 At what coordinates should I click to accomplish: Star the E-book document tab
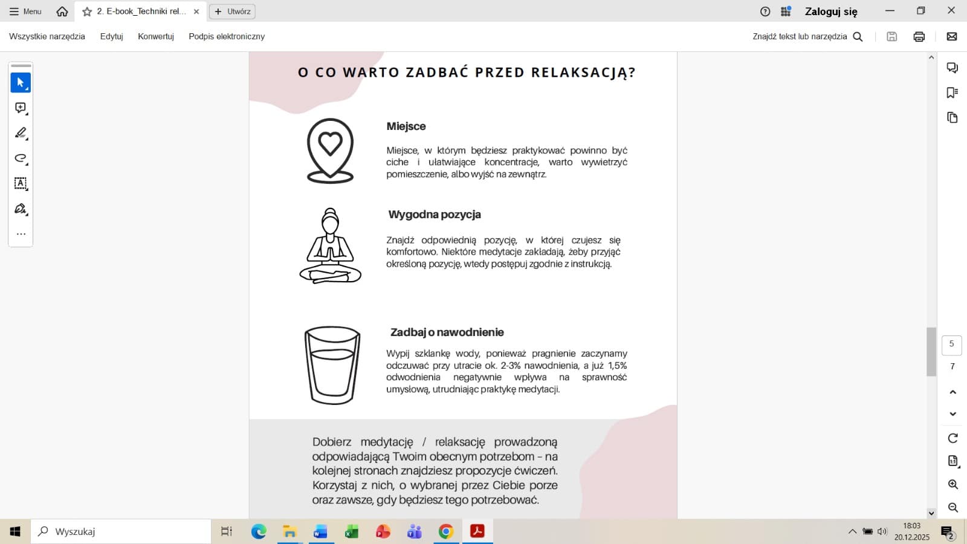pos(87,11)
